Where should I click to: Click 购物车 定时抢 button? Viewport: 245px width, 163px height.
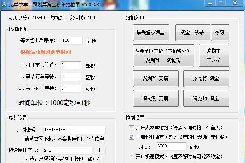coord(214,55)
